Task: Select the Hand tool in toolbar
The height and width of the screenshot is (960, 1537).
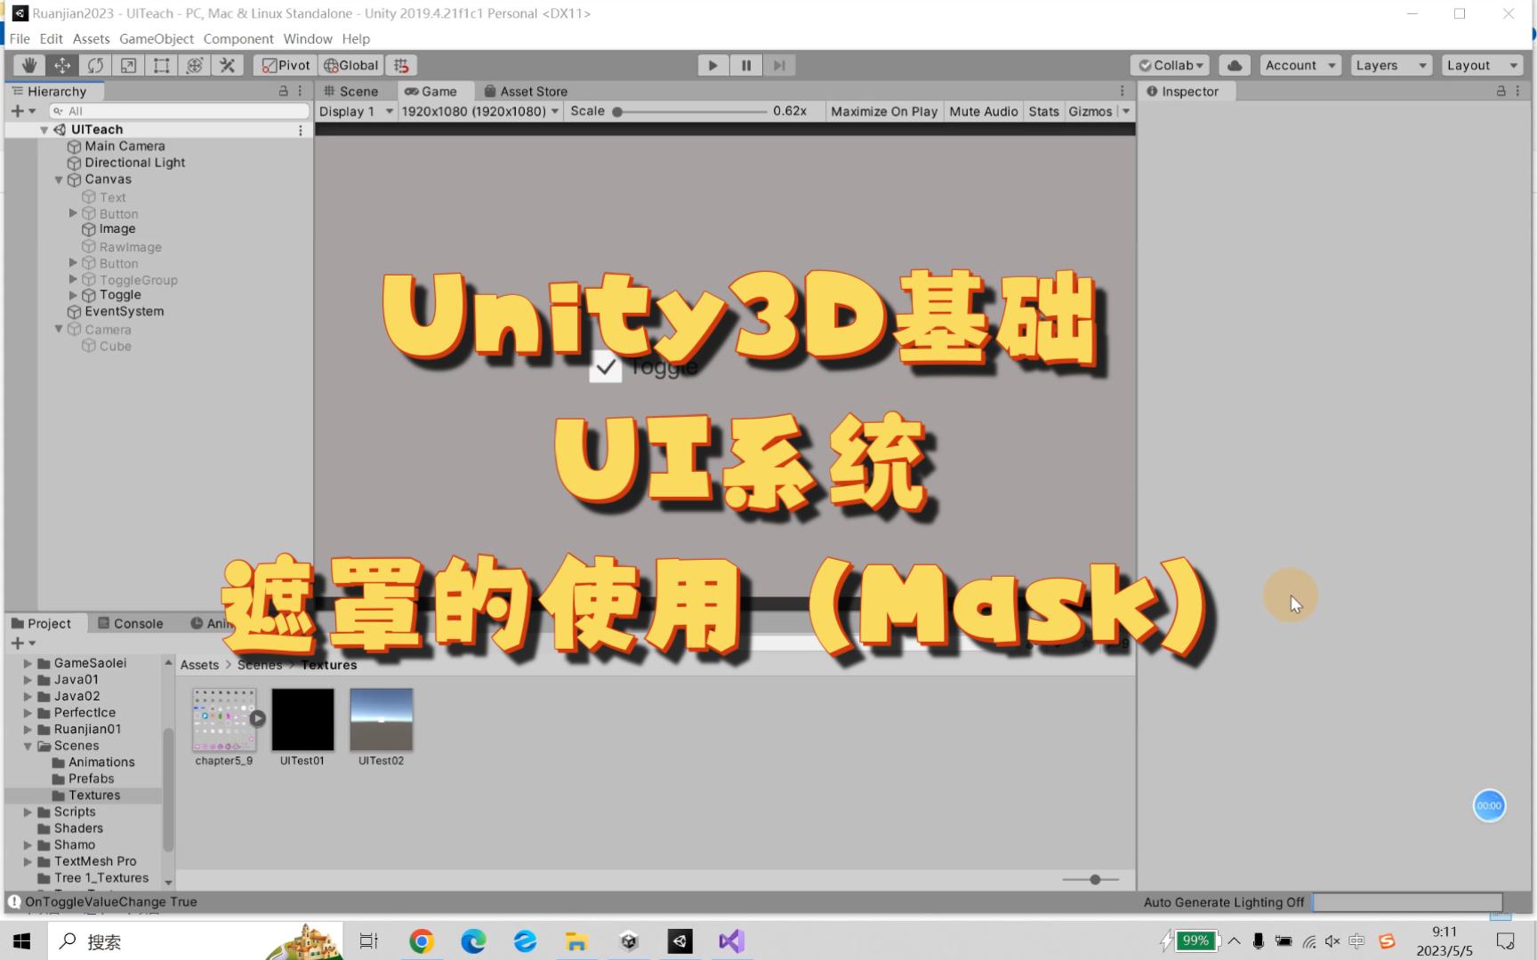Action: click(x=29, y=65)
